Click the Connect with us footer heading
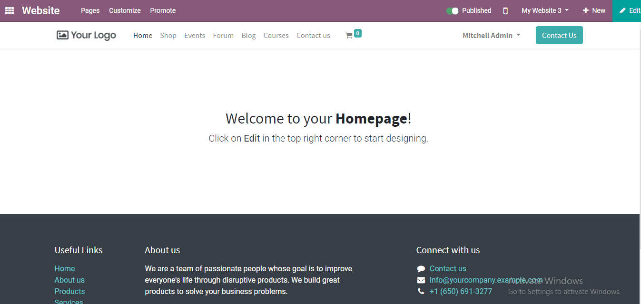Image resolution: width=641 pixels, height=304 pixels. tap(448, 250)
